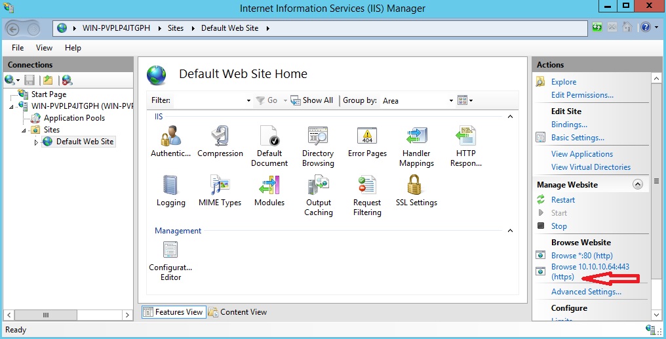This screenshot has height=339, width=666.
Task: Open the View menu
Action: tap(44, 48)
